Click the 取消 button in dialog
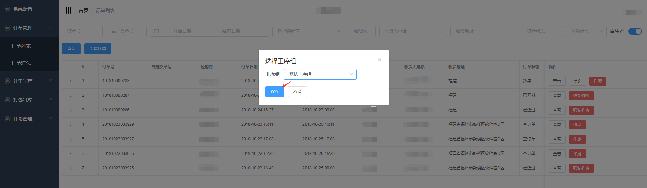Screen dimensions: 647x188 click(297, 92)
